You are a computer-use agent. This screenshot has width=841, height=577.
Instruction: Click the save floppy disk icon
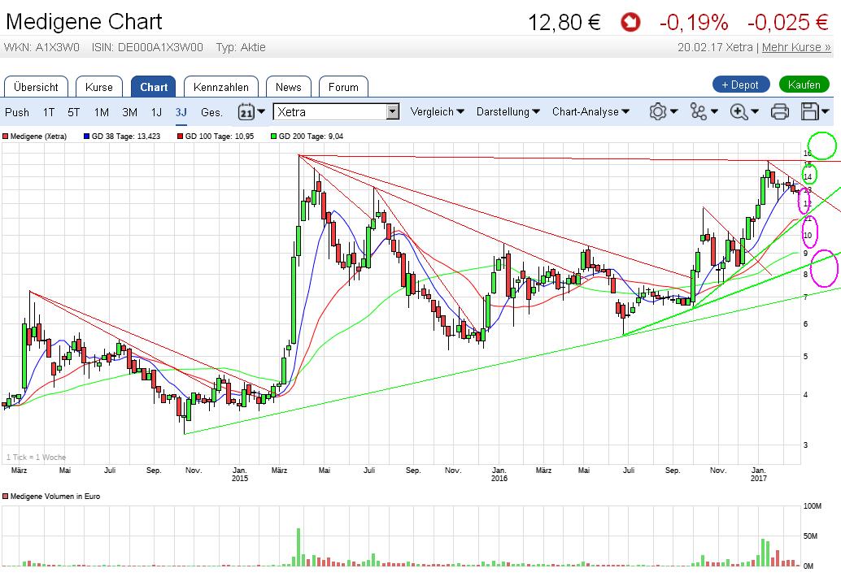pyautogui.click(x=810, y=112)
